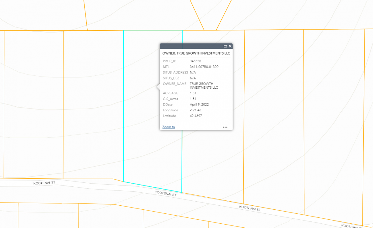Click the Longitude value -121.46

click(x=196, y=110)
